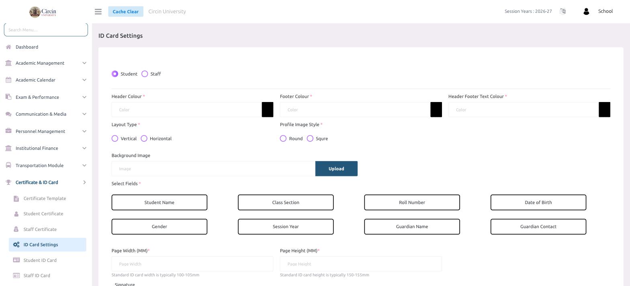The height and width of the screenshot is (286, 630).
Task: Click the Exam & Performance icon
Action: [8, 97]
